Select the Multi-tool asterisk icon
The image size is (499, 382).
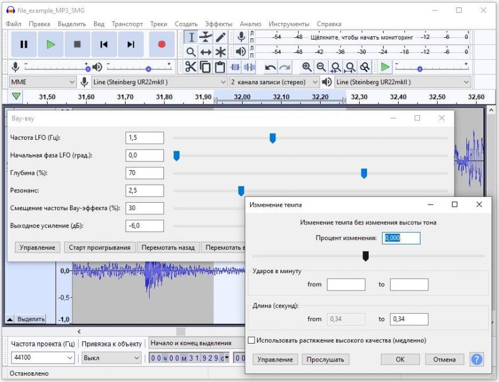(221, 52)
